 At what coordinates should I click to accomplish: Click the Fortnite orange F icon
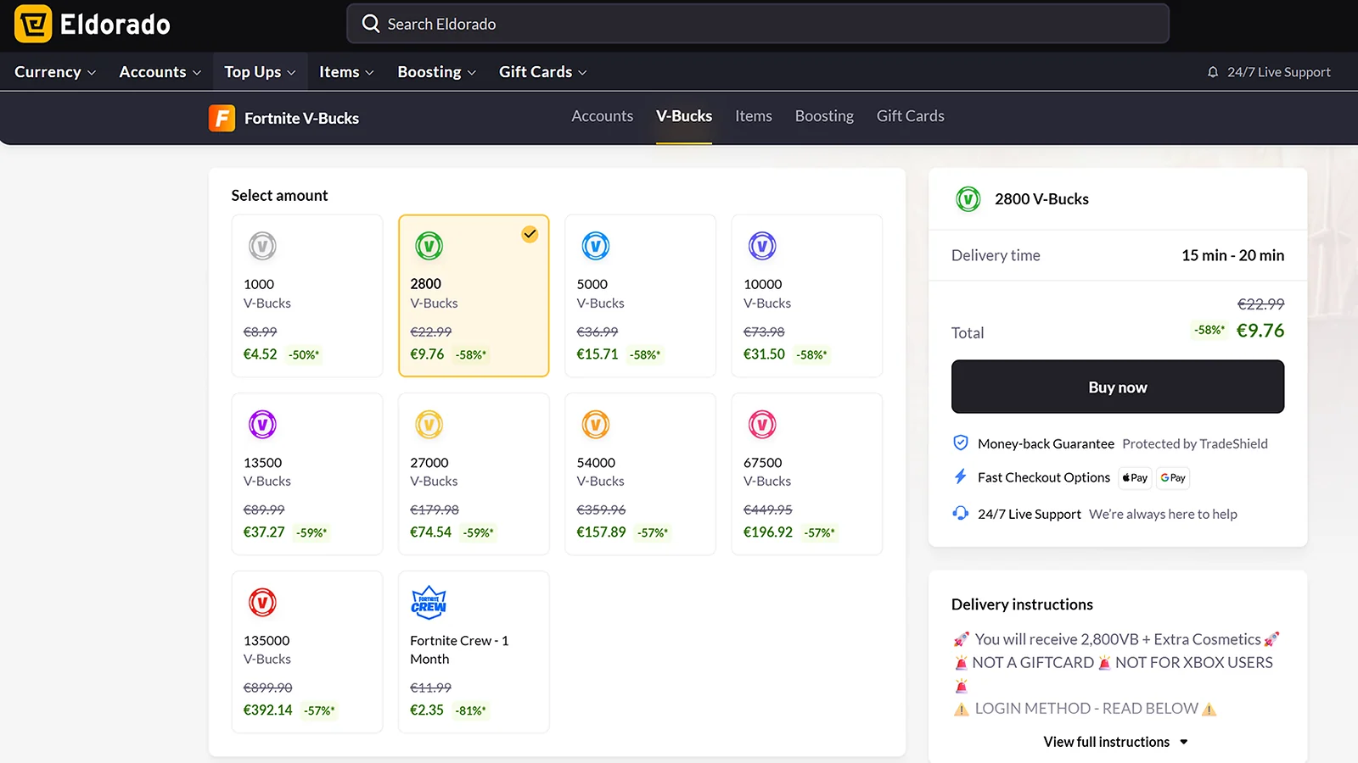pyautogui.click(x=222, y=118)
